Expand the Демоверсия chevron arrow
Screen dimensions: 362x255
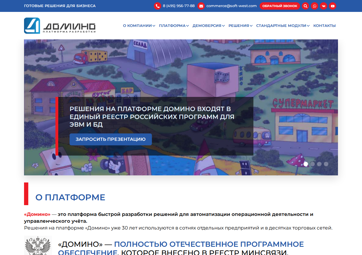pos(223,26)
